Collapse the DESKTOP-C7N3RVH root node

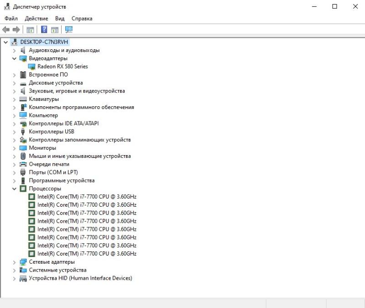click(x=5, y=42)
